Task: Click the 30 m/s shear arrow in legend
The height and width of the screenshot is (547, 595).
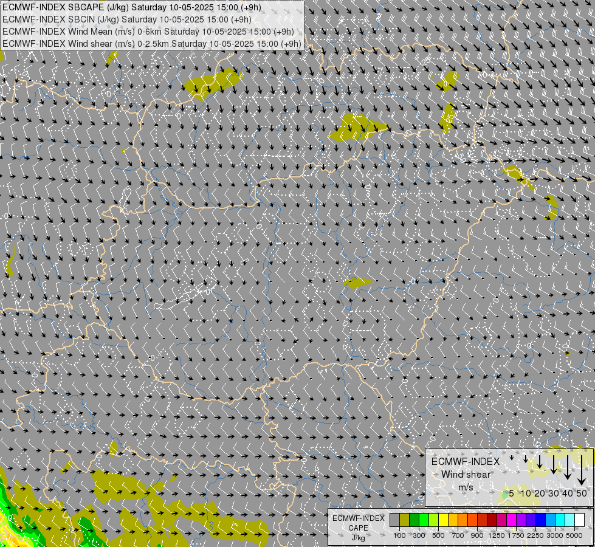Action: tap(554, 464)
